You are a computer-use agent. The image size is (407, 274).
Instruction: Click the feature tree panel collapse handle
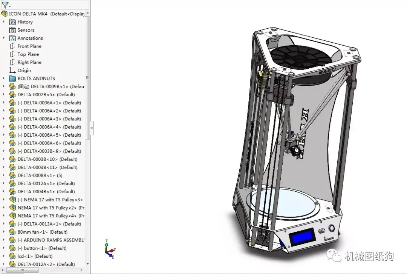[x=92, y=128]
